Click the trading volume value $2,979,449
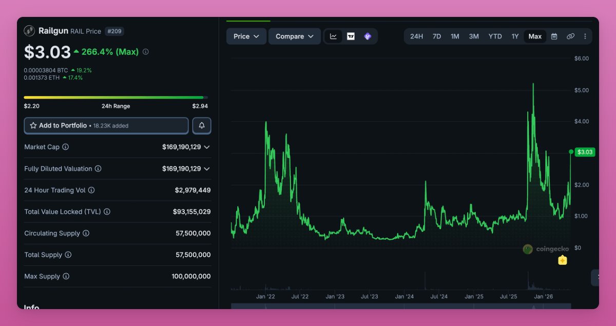 coord(192,190)
